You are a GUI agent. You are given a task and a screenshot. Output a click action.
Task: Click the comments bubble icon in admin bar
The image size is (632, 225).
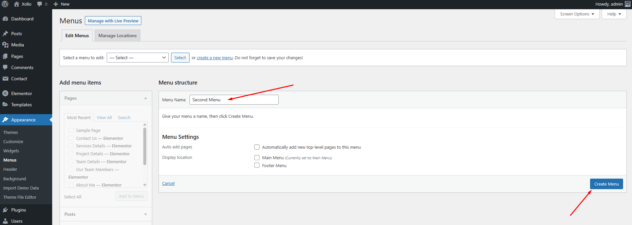pyautogui.click(x=40, y=4)
